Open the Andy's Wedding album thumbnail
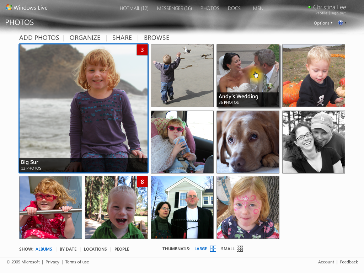364x273 pixels. point(248,75)
